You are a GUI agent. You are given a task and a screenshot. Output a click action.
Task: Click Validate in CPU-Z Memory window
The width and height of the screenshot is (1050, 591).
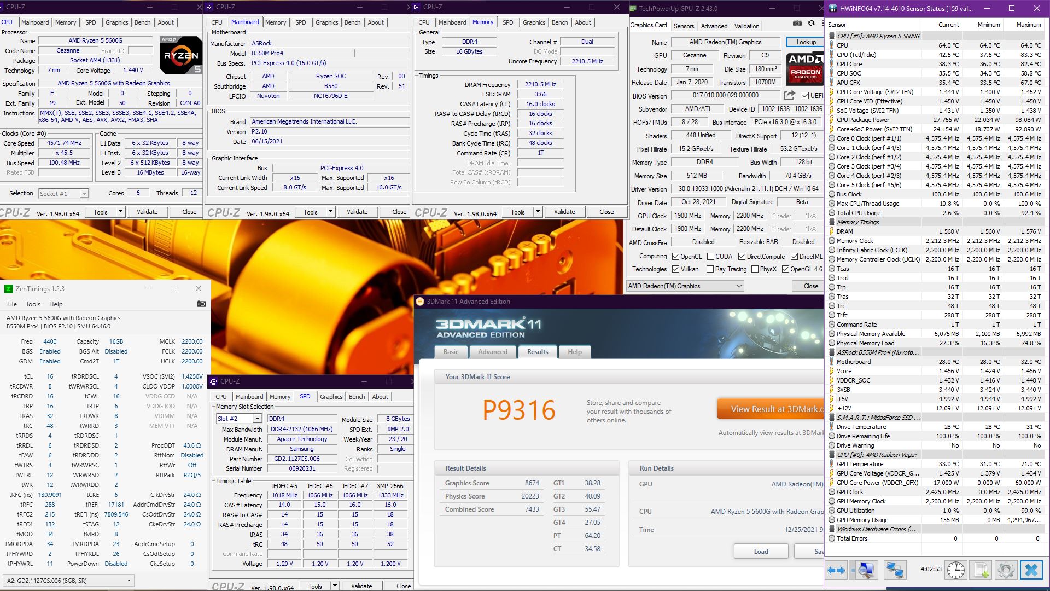(564, 212)
